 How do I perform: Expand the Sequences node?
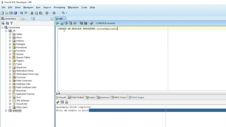tap(10, 67)
